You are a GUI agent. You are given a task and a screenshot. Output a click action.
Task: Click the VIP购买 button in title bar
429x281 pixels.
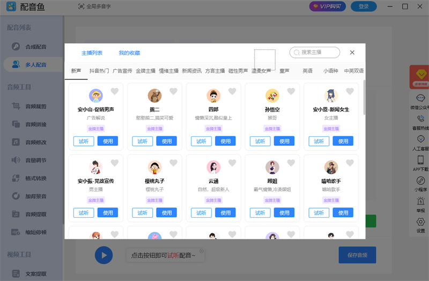(x=328, y=6)
